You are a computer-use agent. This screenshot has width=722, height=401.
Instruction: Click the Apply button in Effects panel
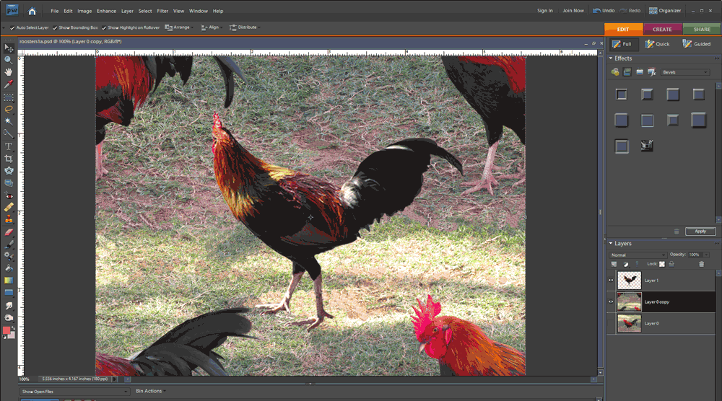[700, 232]
